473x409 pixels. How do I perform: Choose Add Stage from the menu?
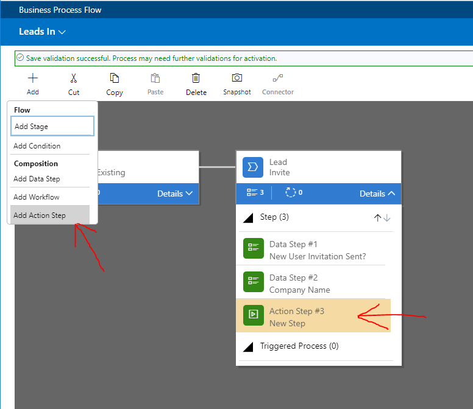pos(52,127)
